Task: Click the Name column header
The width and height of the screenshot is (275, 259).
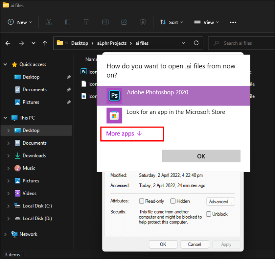Action: click(x=91, y=59)
